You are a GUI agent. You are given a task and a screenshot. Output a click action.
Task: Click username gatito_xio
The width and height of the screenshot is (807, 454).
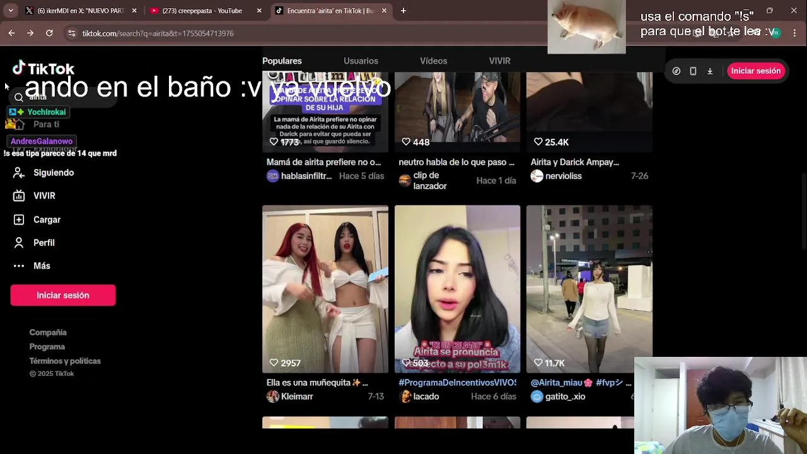[565, 397]
